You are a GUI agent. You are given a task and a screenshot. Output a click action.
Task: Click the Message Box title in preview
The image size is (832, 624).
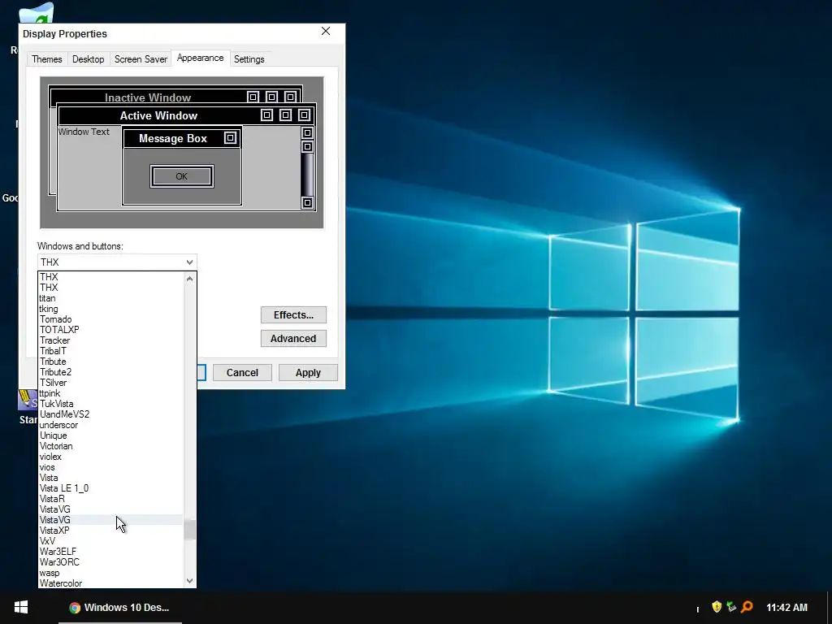point(173,138)
